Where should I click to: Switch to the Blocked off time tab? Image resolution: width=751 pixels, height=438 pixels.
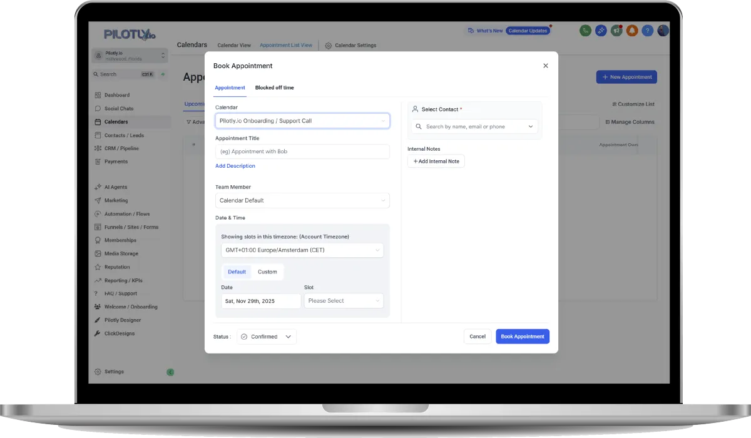275,88
